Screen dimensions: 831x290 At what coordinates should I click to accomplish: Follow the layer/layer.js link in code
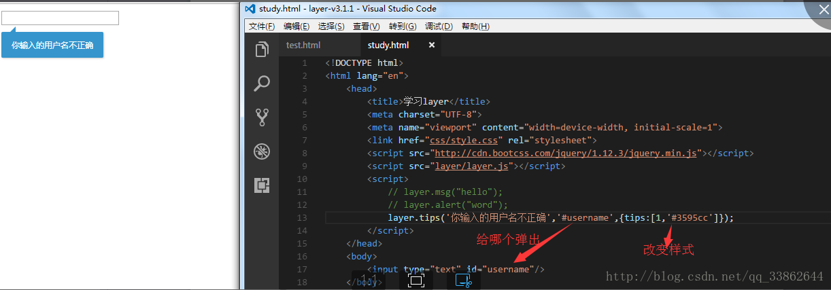pyautogui.click(x=473, y=166)
